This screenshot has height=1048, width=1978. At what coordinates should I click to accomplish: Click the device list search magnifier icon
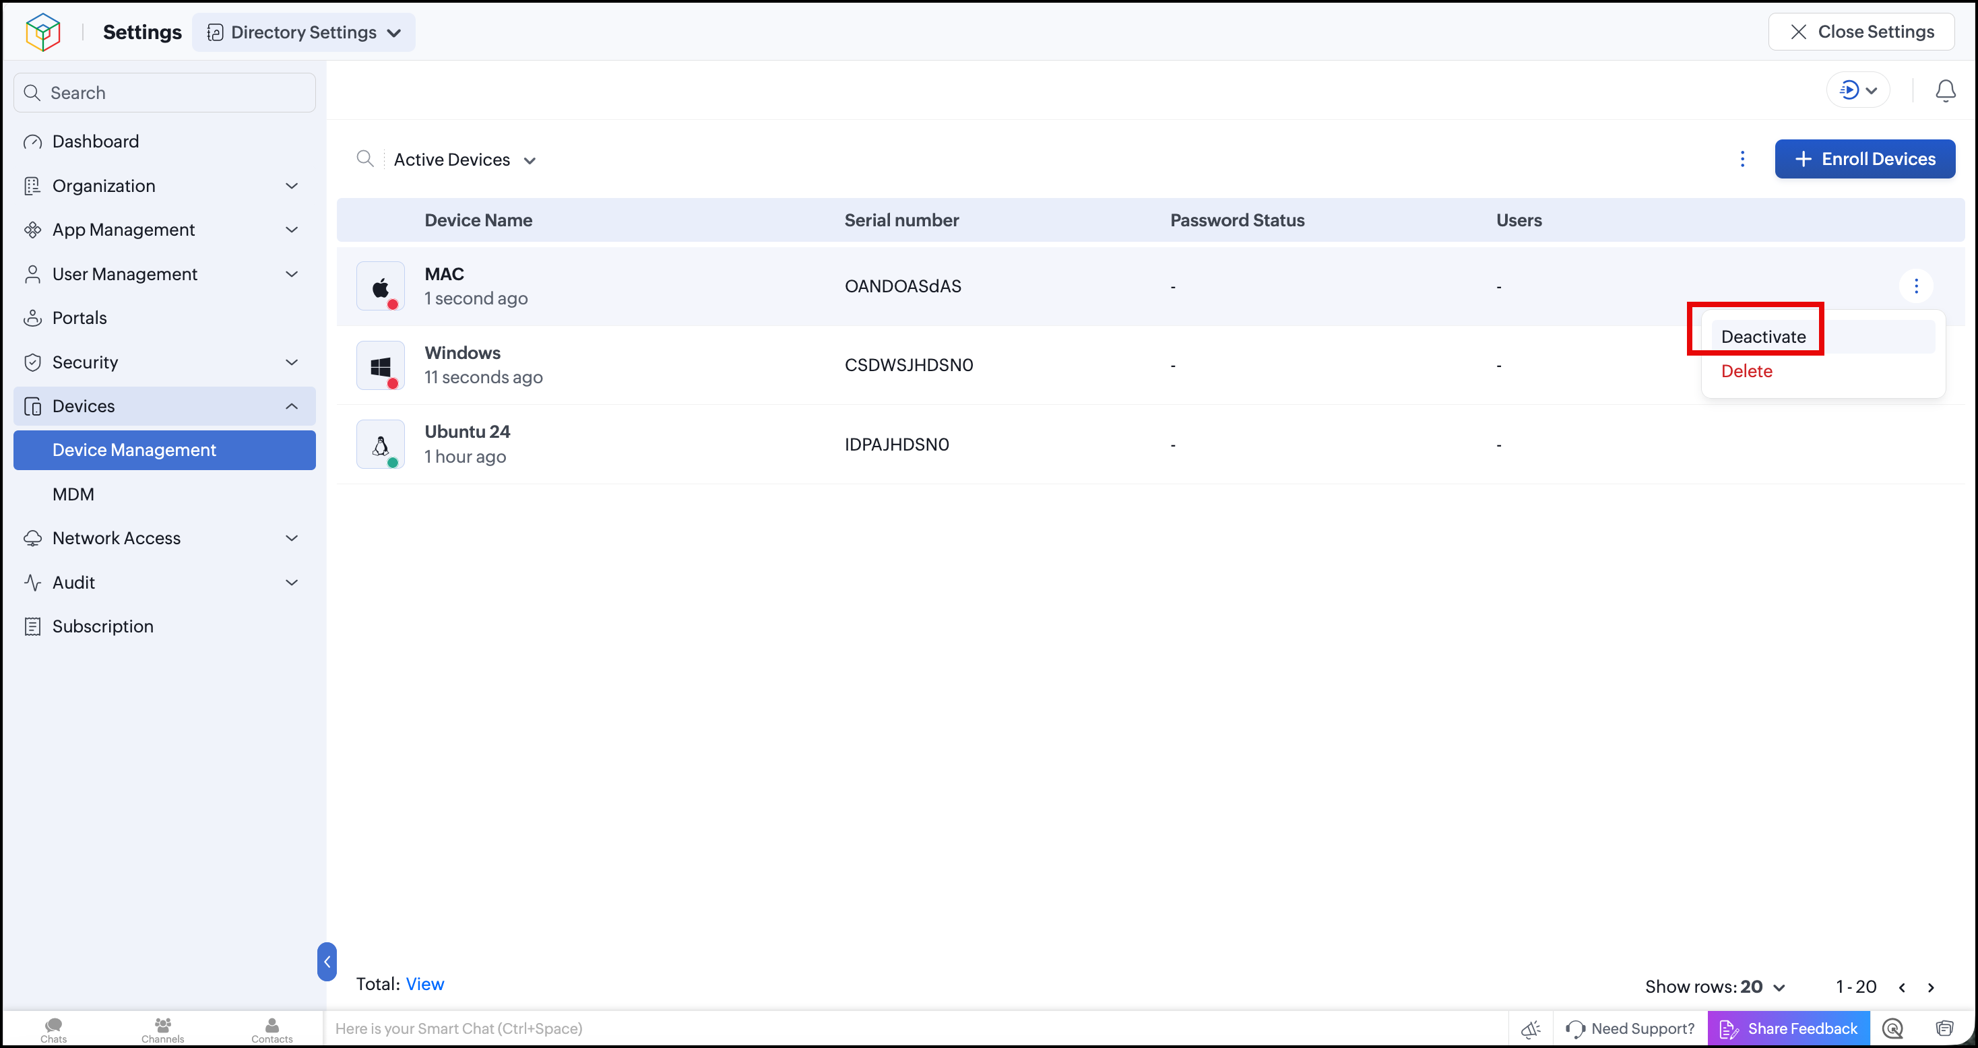tap(364, 159)
